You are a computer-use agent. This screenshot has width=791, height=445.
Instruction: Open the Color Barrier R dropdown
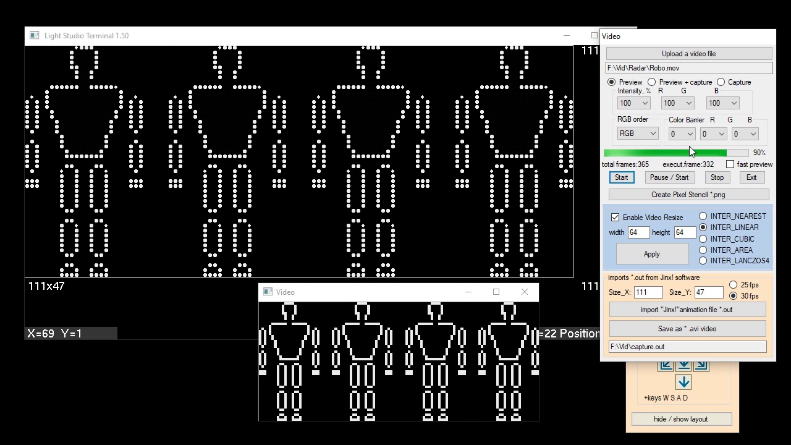click(x=683, y=133)
